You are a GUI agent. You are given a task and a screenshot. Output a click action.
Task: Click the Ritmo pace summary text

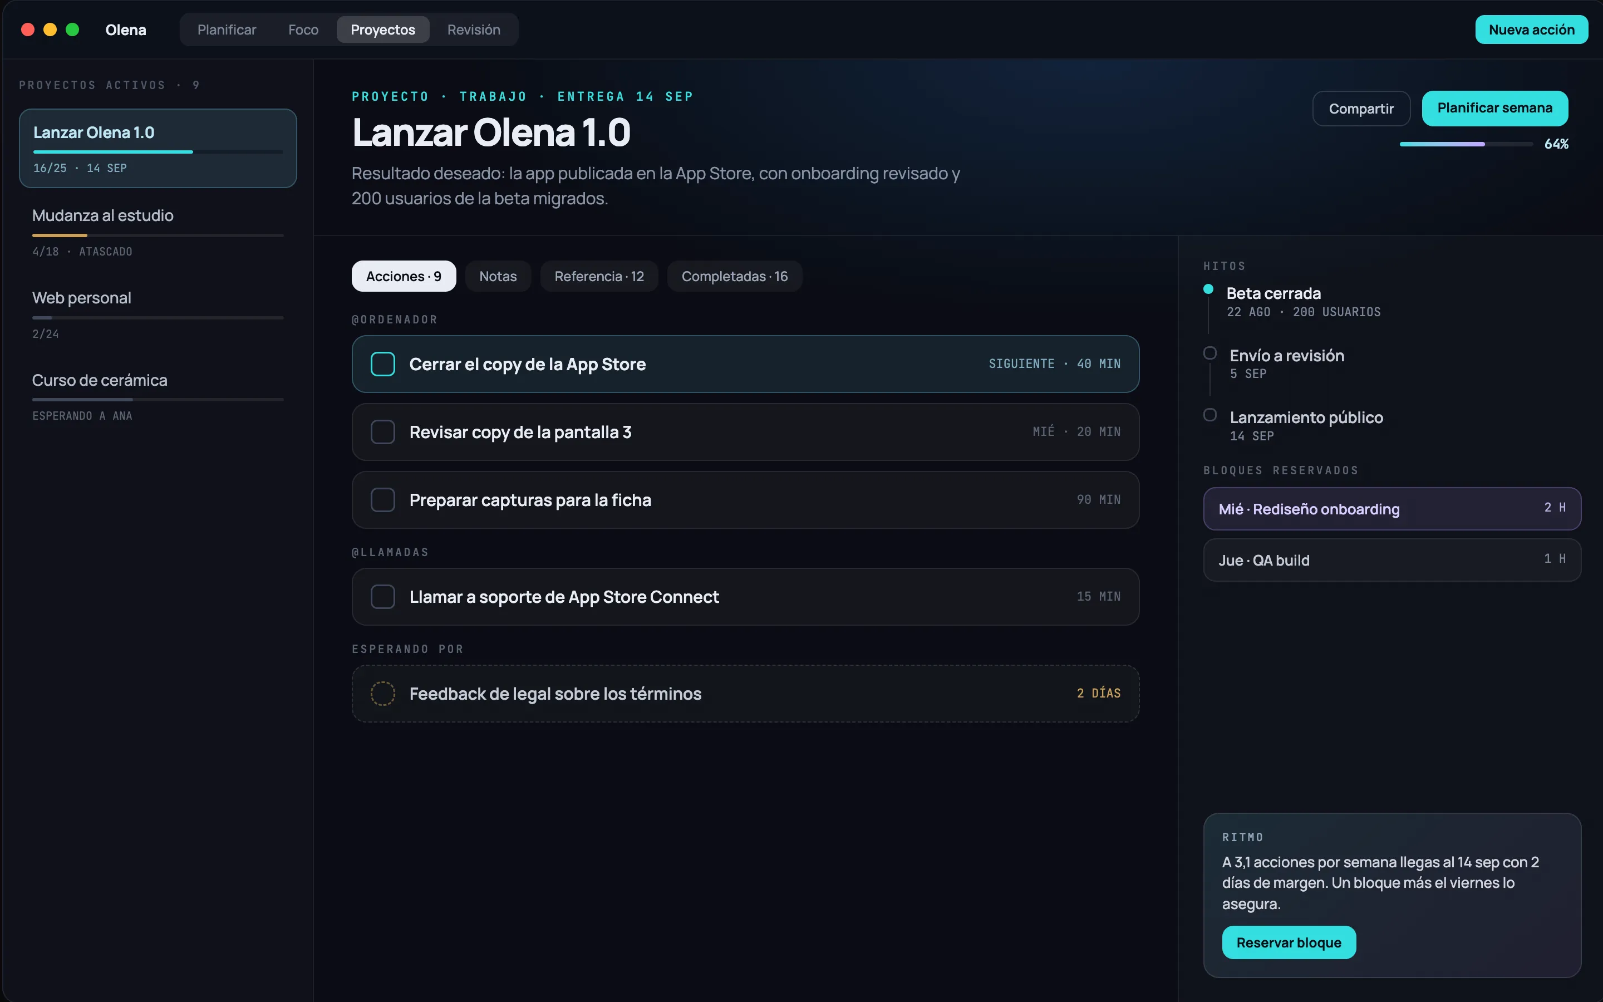(x=1380, y=883)
